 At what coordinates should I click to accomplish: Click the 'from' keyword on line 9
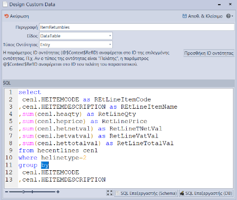tap(26, 150)
